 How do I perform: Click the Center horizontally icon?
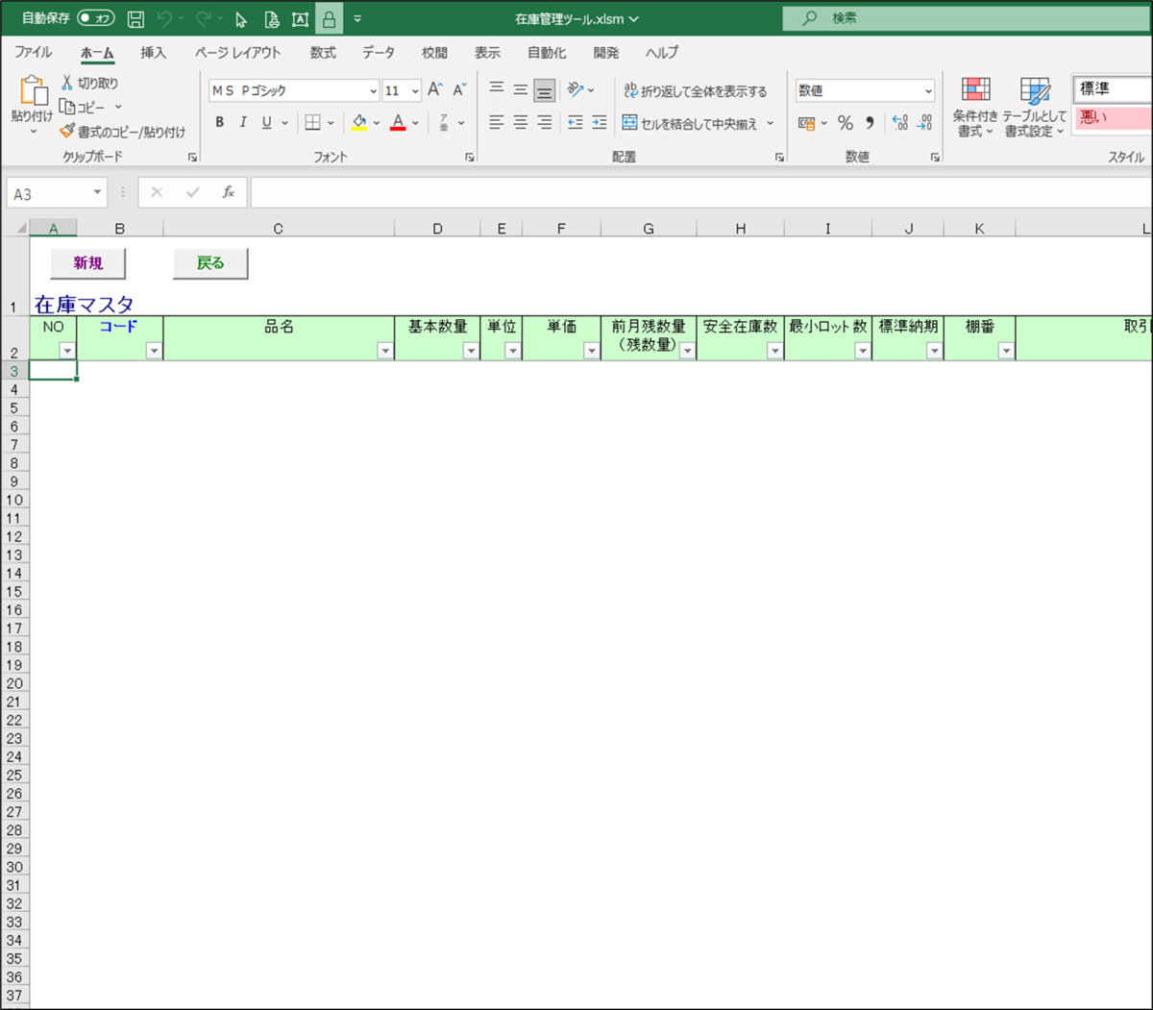[x=520, y=122]
